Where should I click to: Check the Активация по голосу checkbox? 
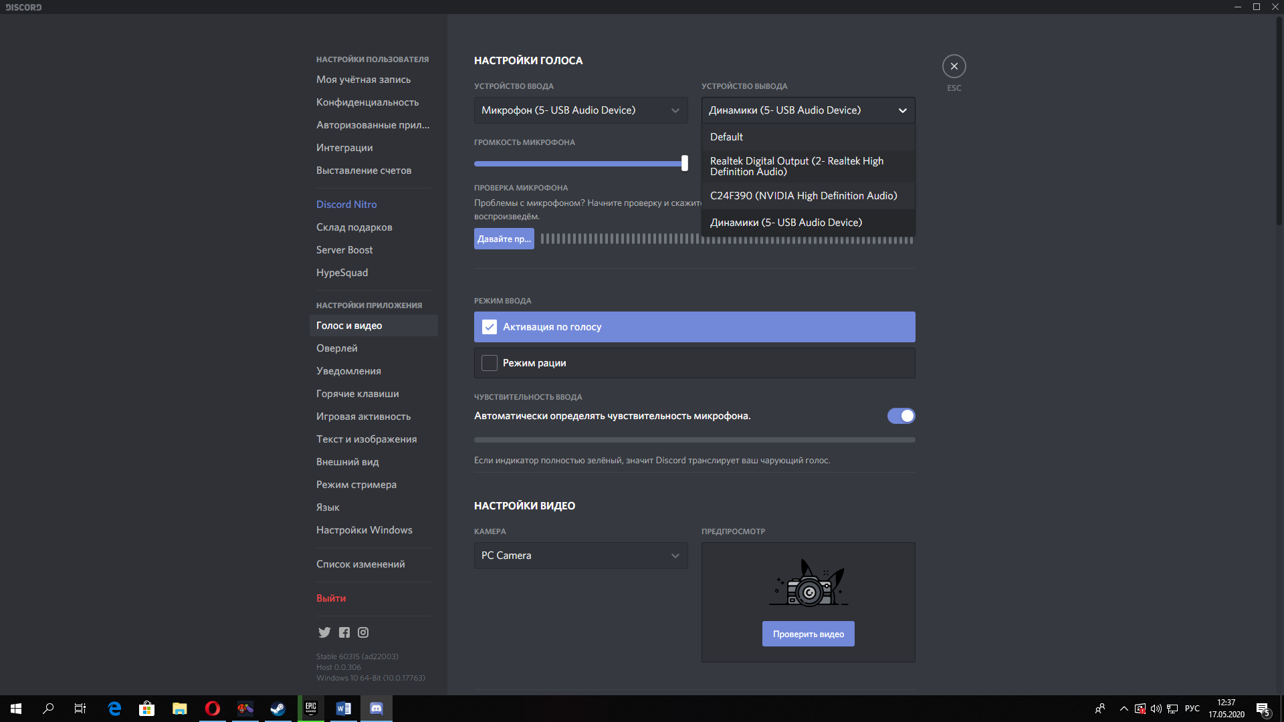490,327
